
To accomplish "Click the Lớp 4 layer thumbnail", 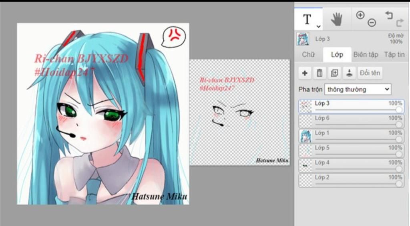I will click(x=305, y=166).
